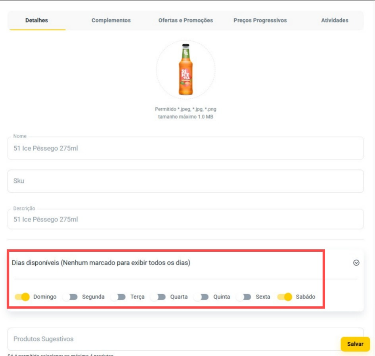The width and height of the screenshot is (375, 356).
Task: Select the Atividades tab
Action: (x=335, y=20)
